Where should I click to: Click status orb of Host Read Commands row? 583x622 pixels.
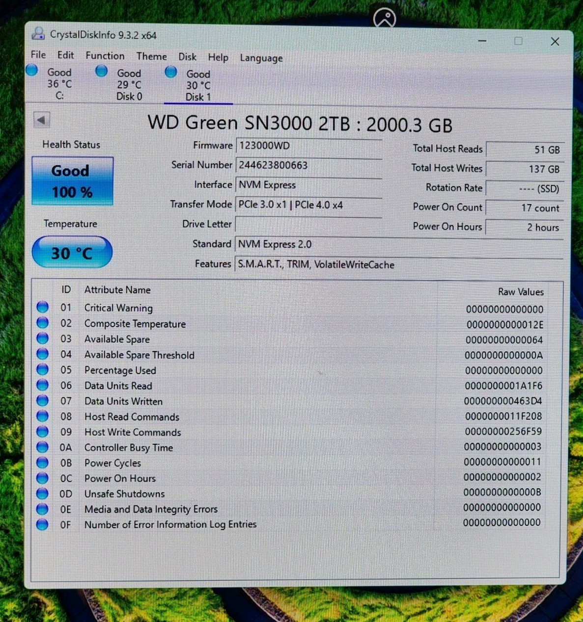[x=43, y=416]
